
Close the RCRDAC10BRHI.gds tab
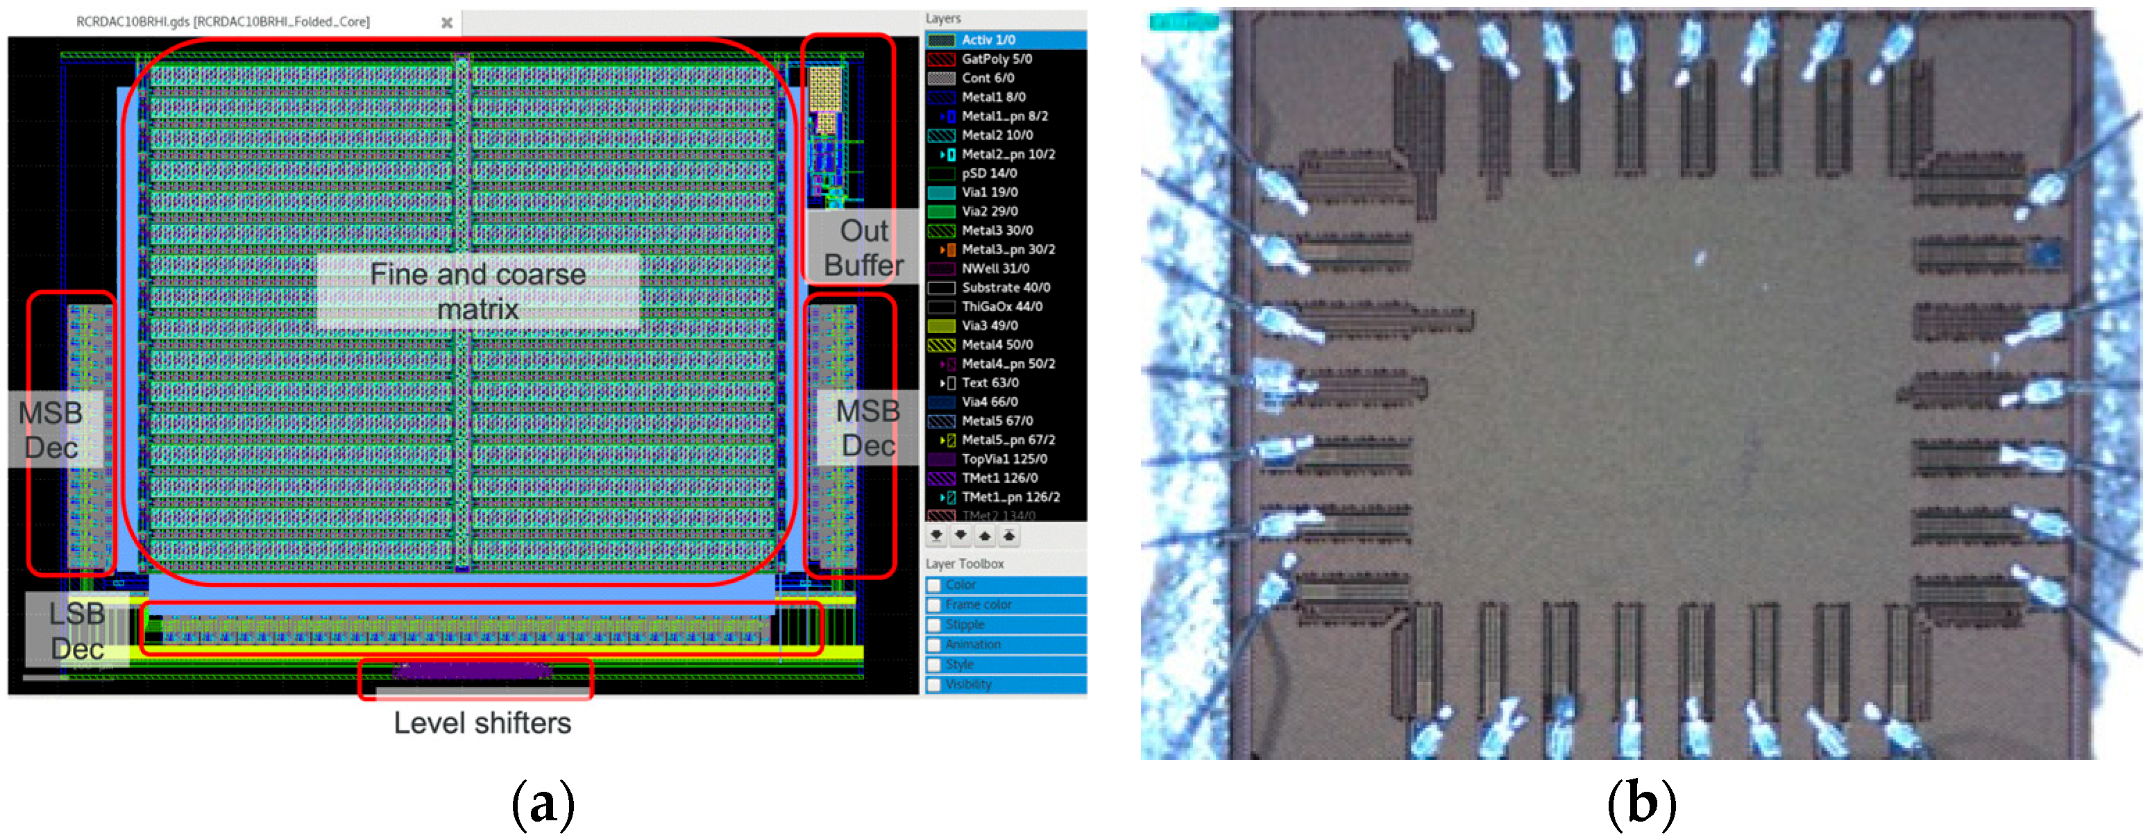[x=446, y=22]
